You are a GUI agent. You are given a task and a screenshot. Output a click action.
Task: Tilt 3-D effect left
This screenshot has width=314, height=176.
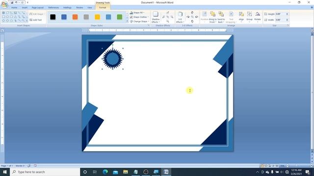(x=188, y=17)
